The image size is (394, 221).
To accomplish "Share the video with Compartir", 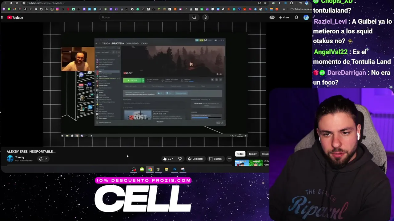I will click(195, 159).
